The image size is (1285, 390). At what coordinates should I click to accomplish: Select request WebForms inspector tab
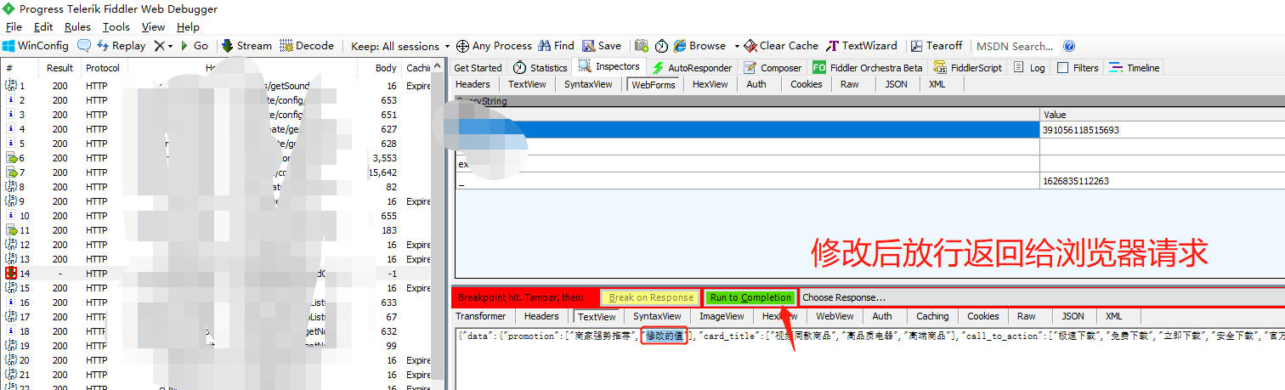(x=653, y=84)
